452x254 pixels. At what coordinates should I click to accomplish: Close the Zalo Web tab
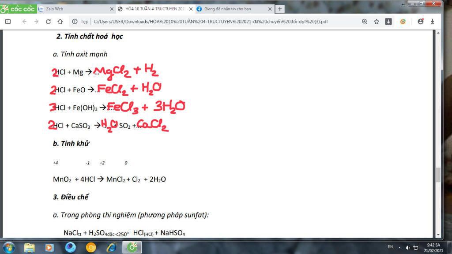tap(112, 9)
